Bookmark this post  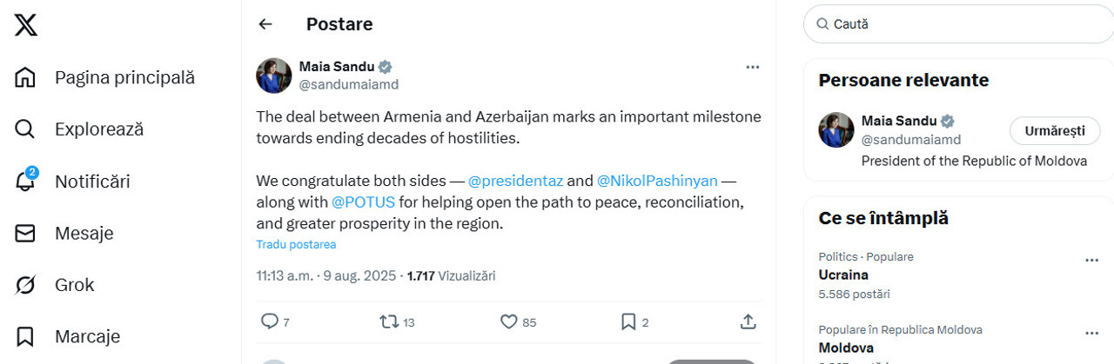(628, 321)
